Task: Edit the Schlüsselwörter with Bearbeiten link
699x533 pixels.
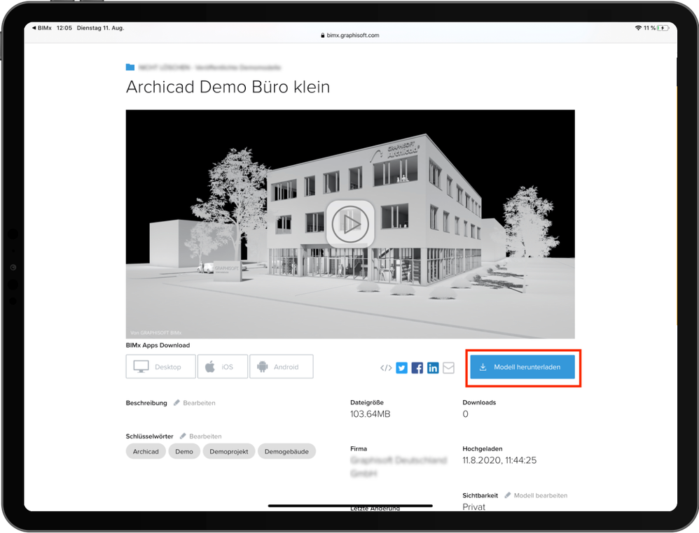Action: click(x=200, y=436)
